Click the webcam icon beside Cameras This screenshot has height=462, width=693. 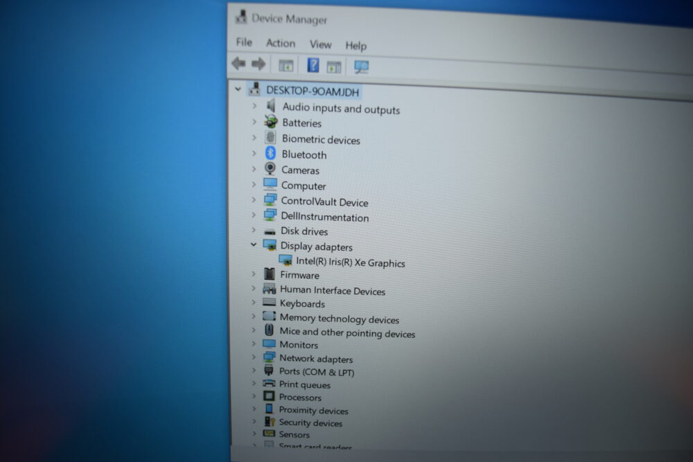click(x=270, y=168)
